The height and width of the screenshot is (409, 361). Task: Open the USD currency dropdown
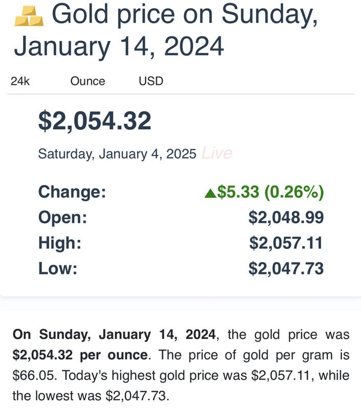[x=151, y=81]
